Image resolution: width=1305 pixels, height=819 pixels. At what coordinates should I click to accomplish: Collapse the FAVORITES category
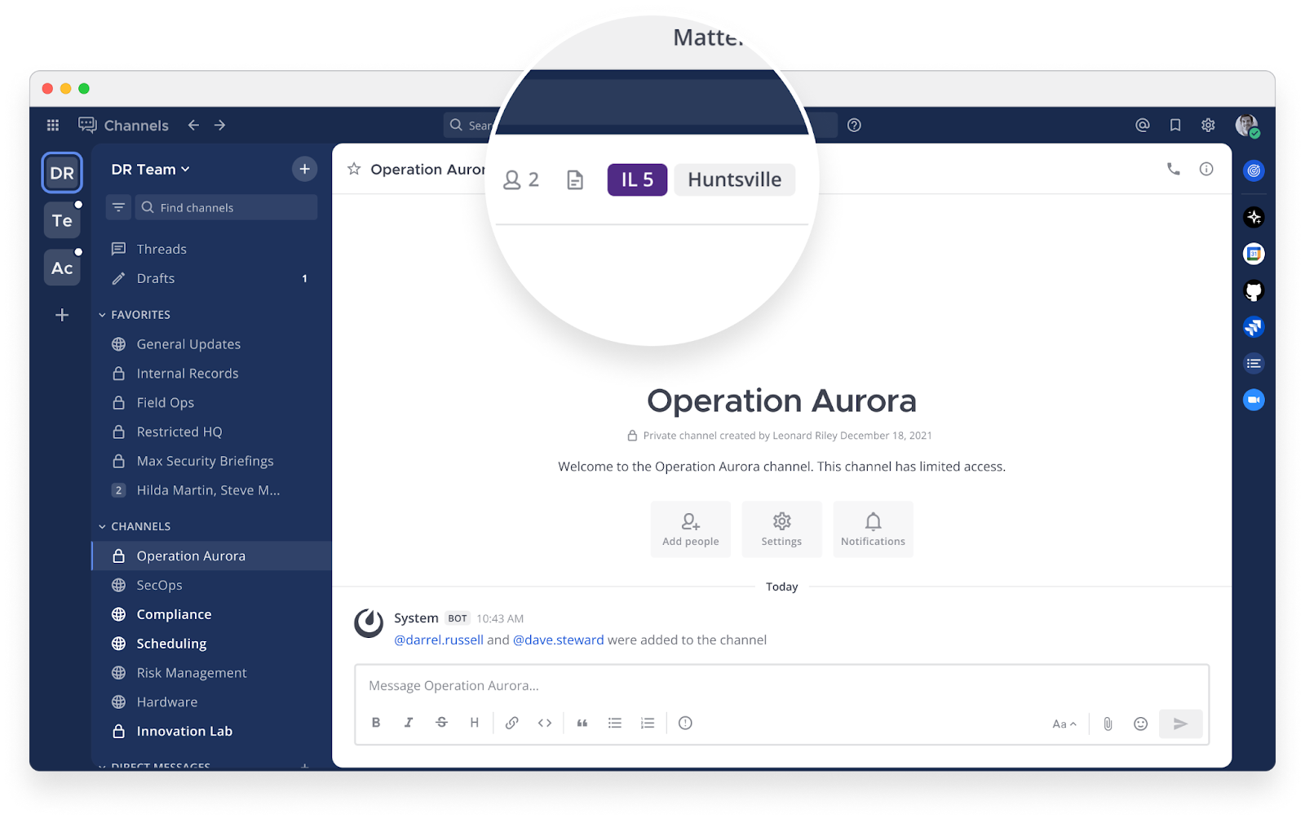tap(135, 314)
